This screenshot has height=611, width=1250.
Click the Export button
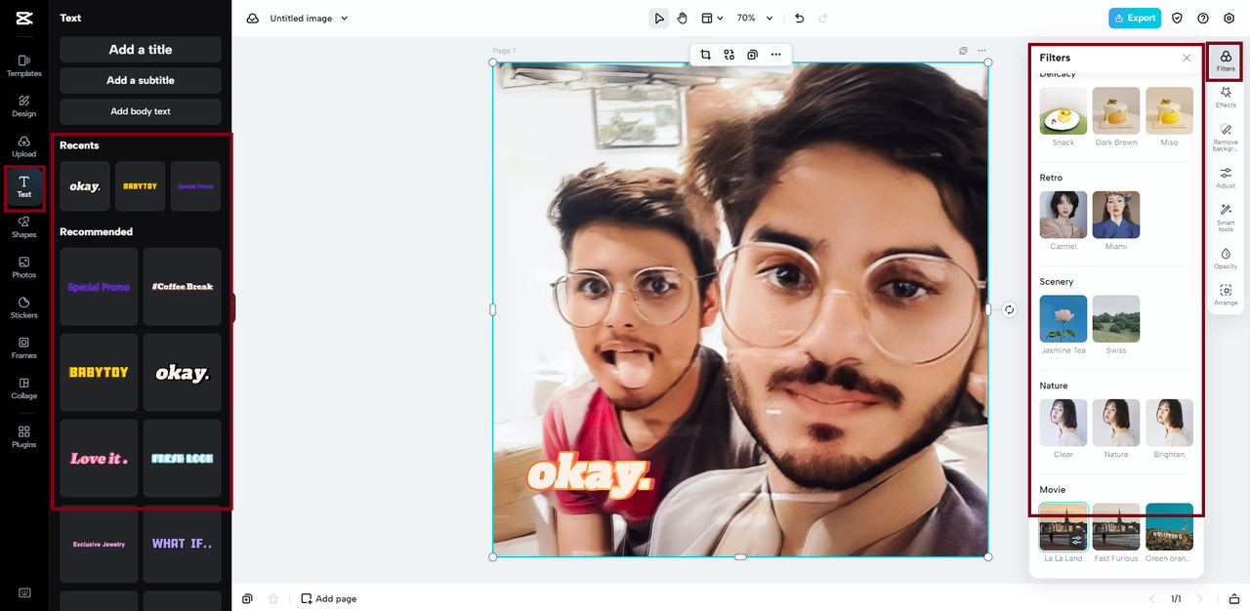click(1135, 18)
